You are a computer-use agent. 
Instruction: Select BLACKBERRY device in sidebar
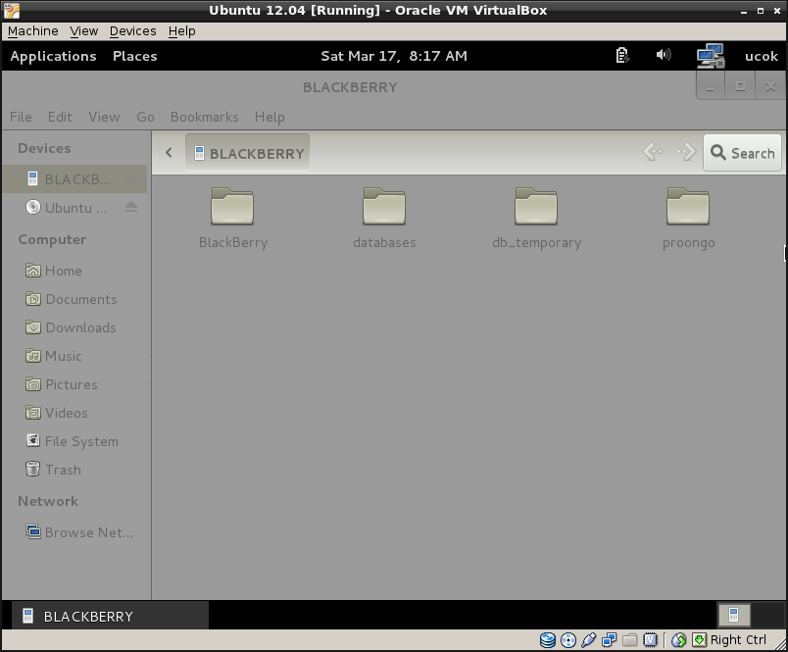coord(74,179)
